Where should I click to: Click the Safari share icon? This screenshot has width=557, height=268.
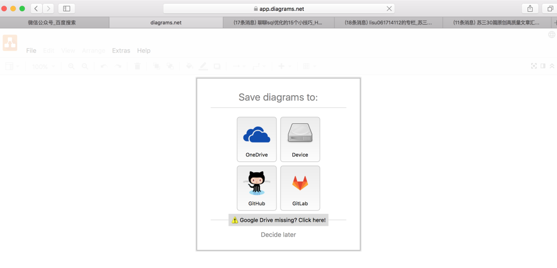click(530, 8)
